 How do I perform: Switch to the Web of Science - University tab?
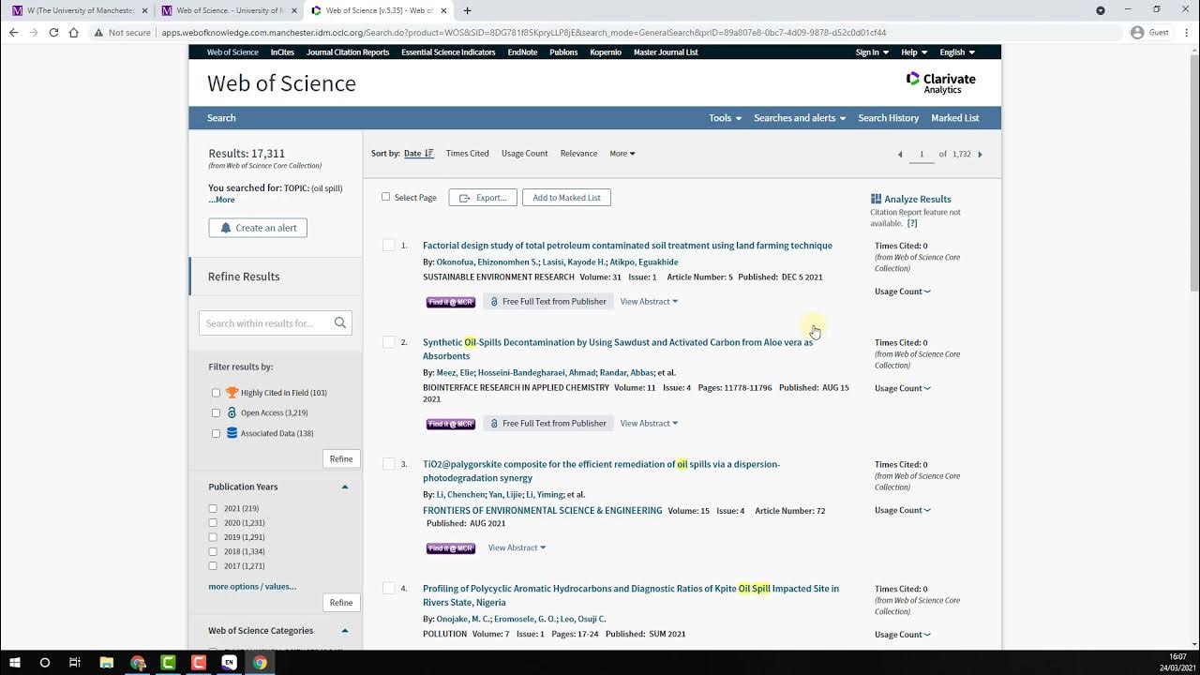click(x=228, y=10)
